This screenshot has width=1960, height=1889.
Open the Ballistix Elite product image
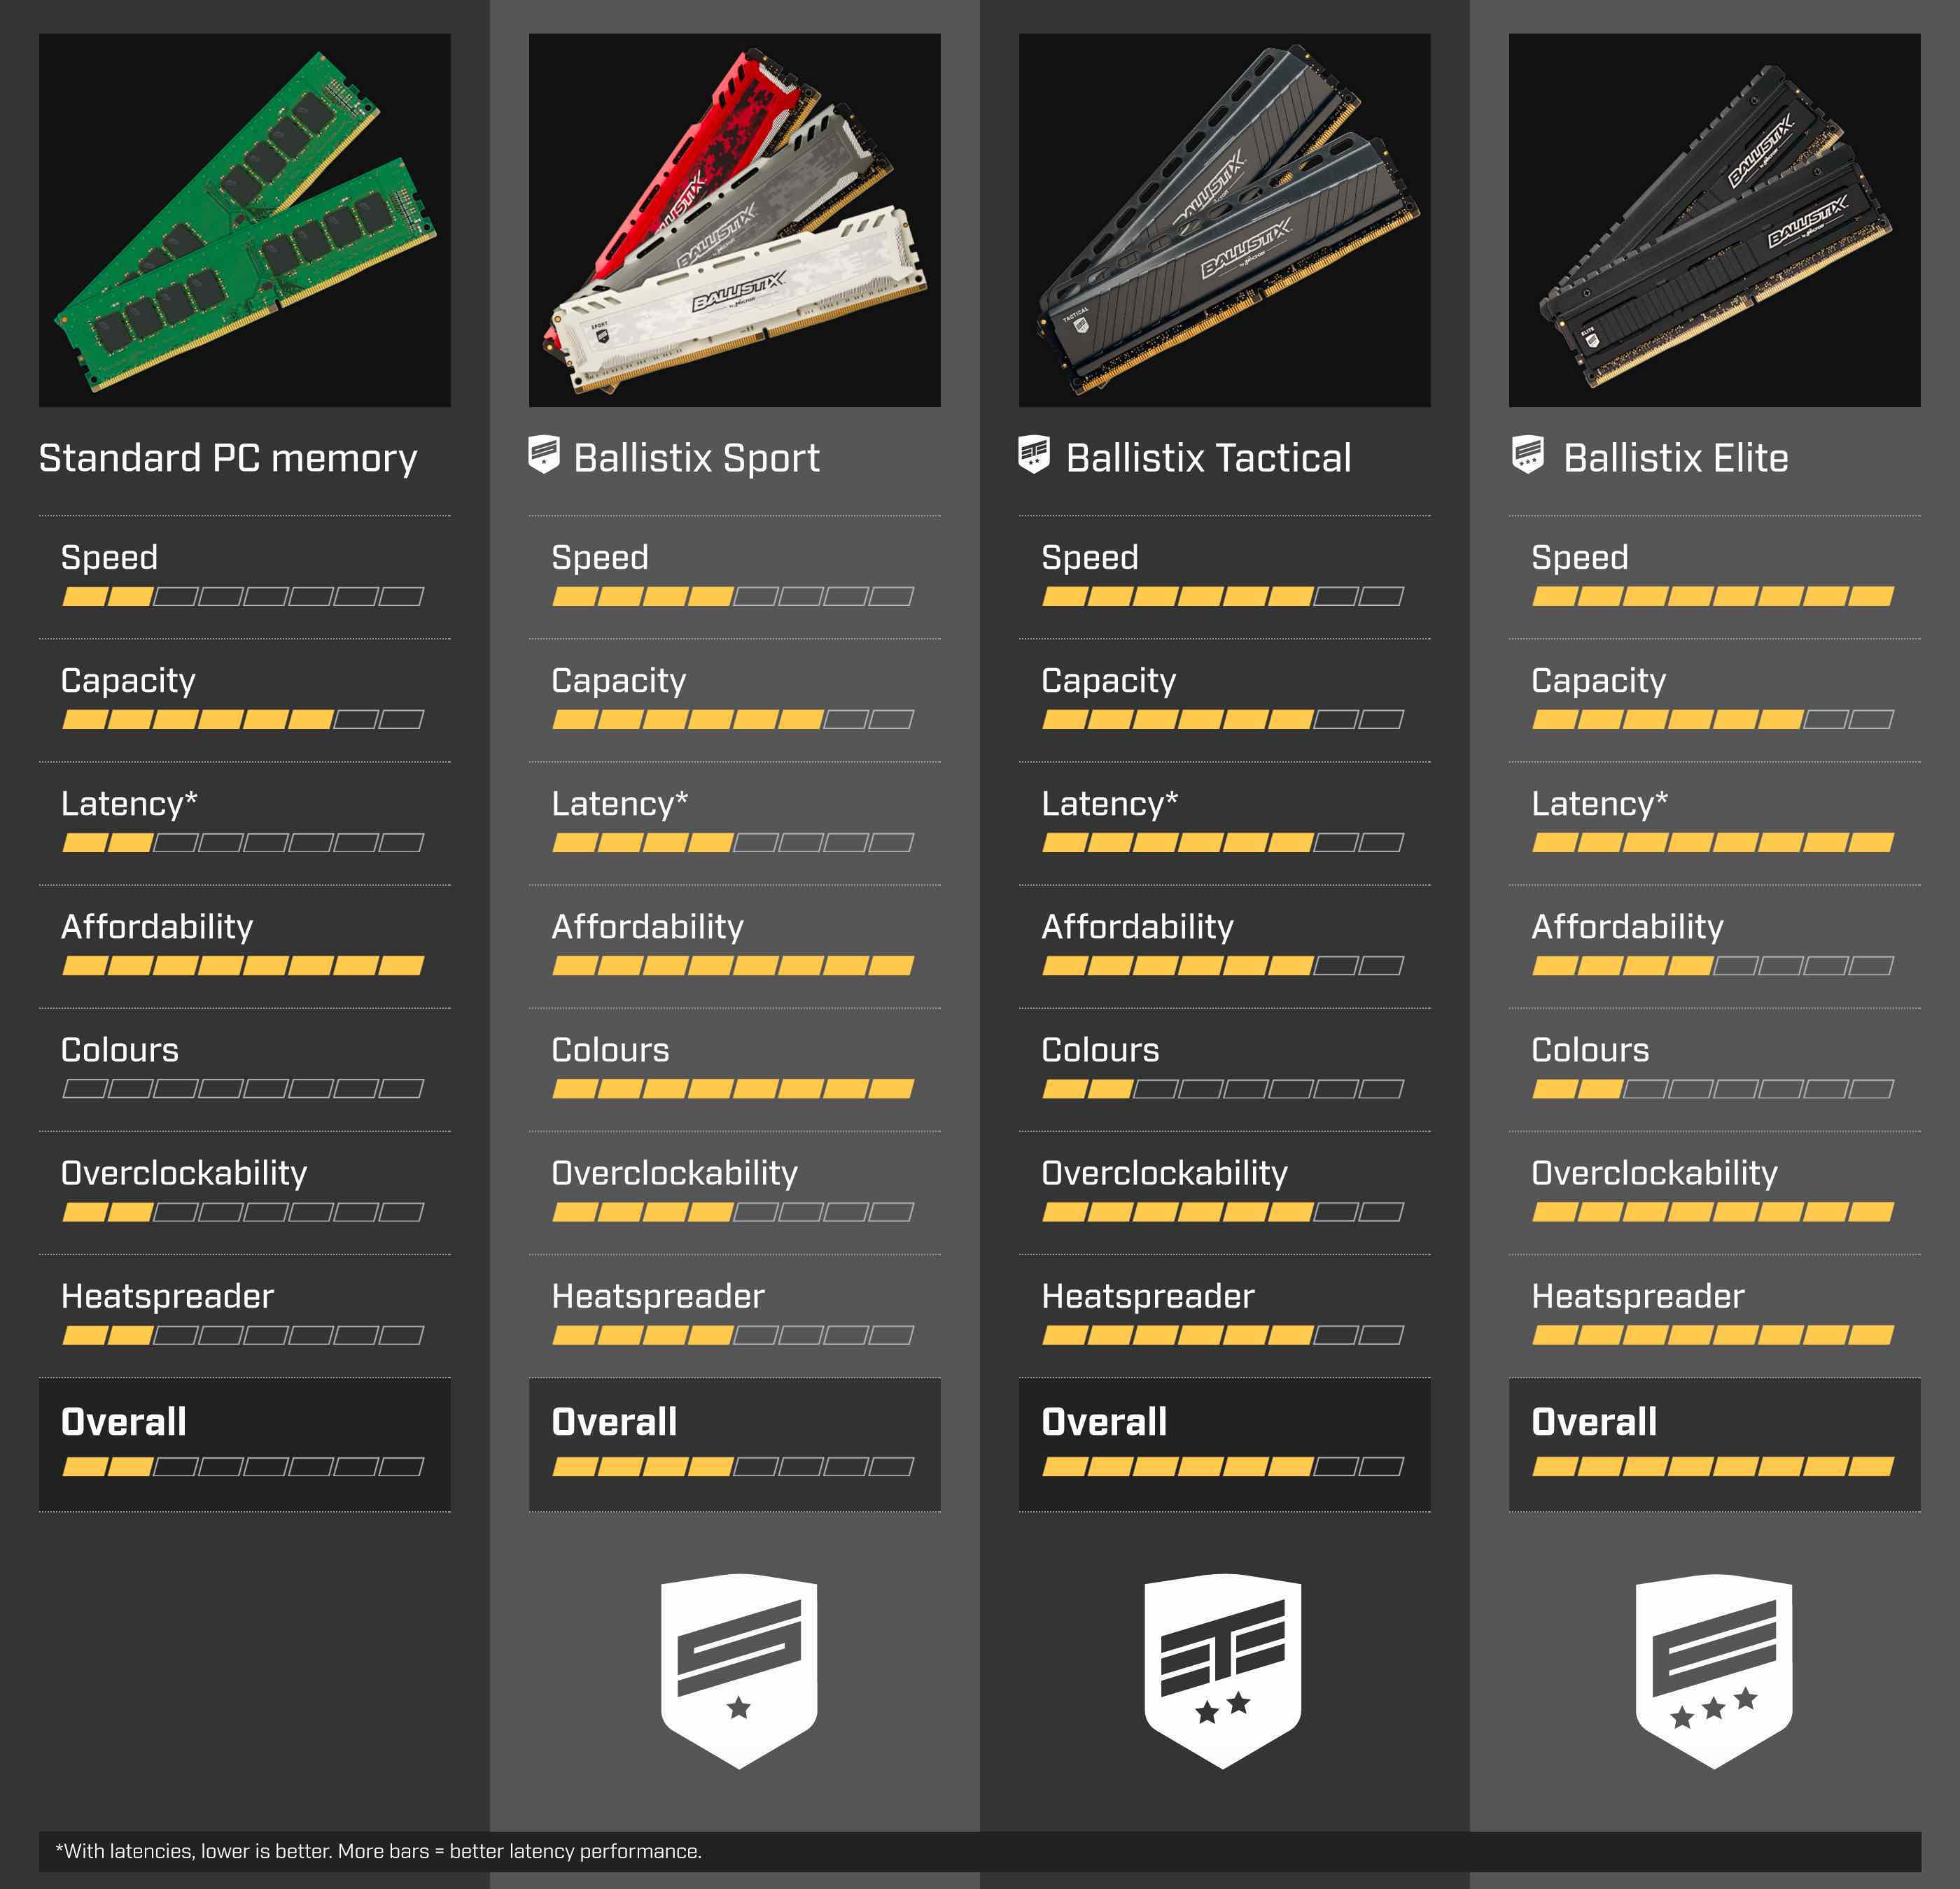coord(1715,220)
